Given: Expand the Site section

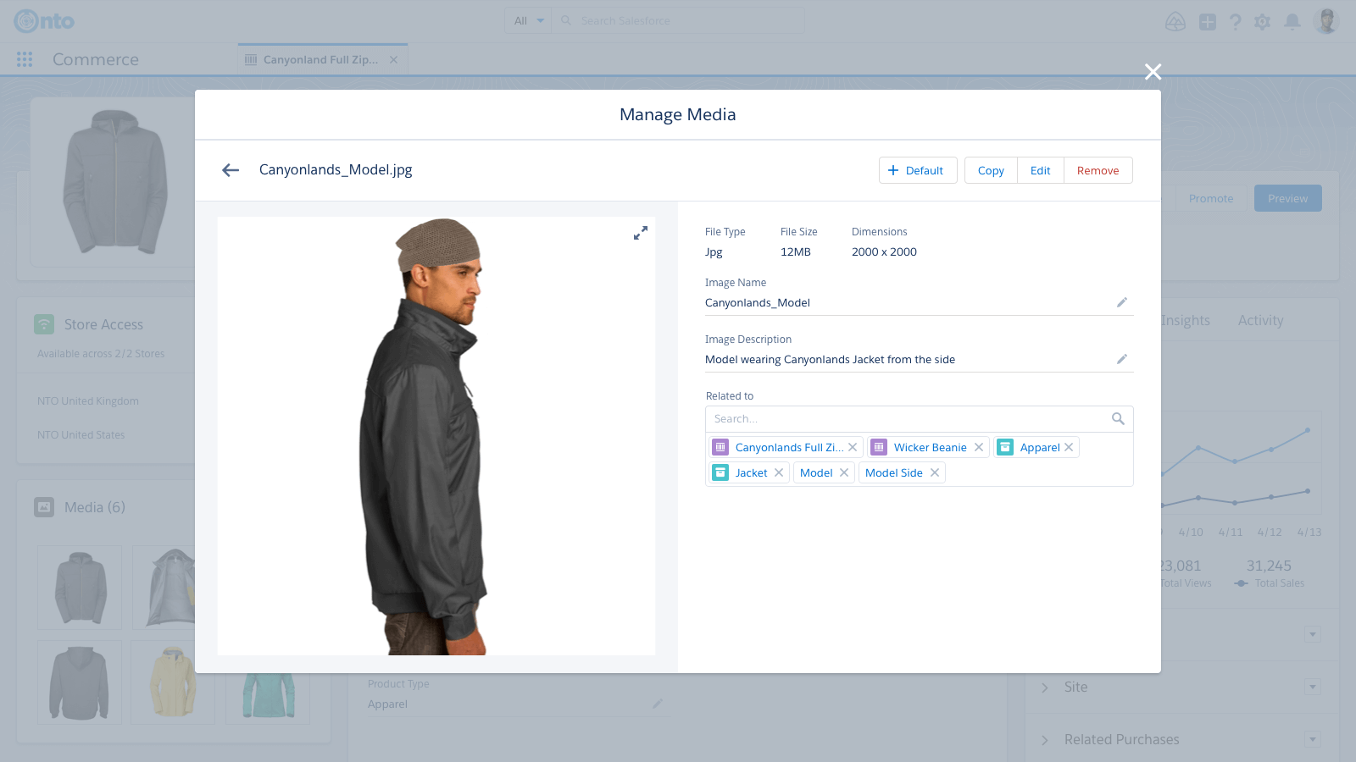Looking at the screenshot, I should [1045, 687].
